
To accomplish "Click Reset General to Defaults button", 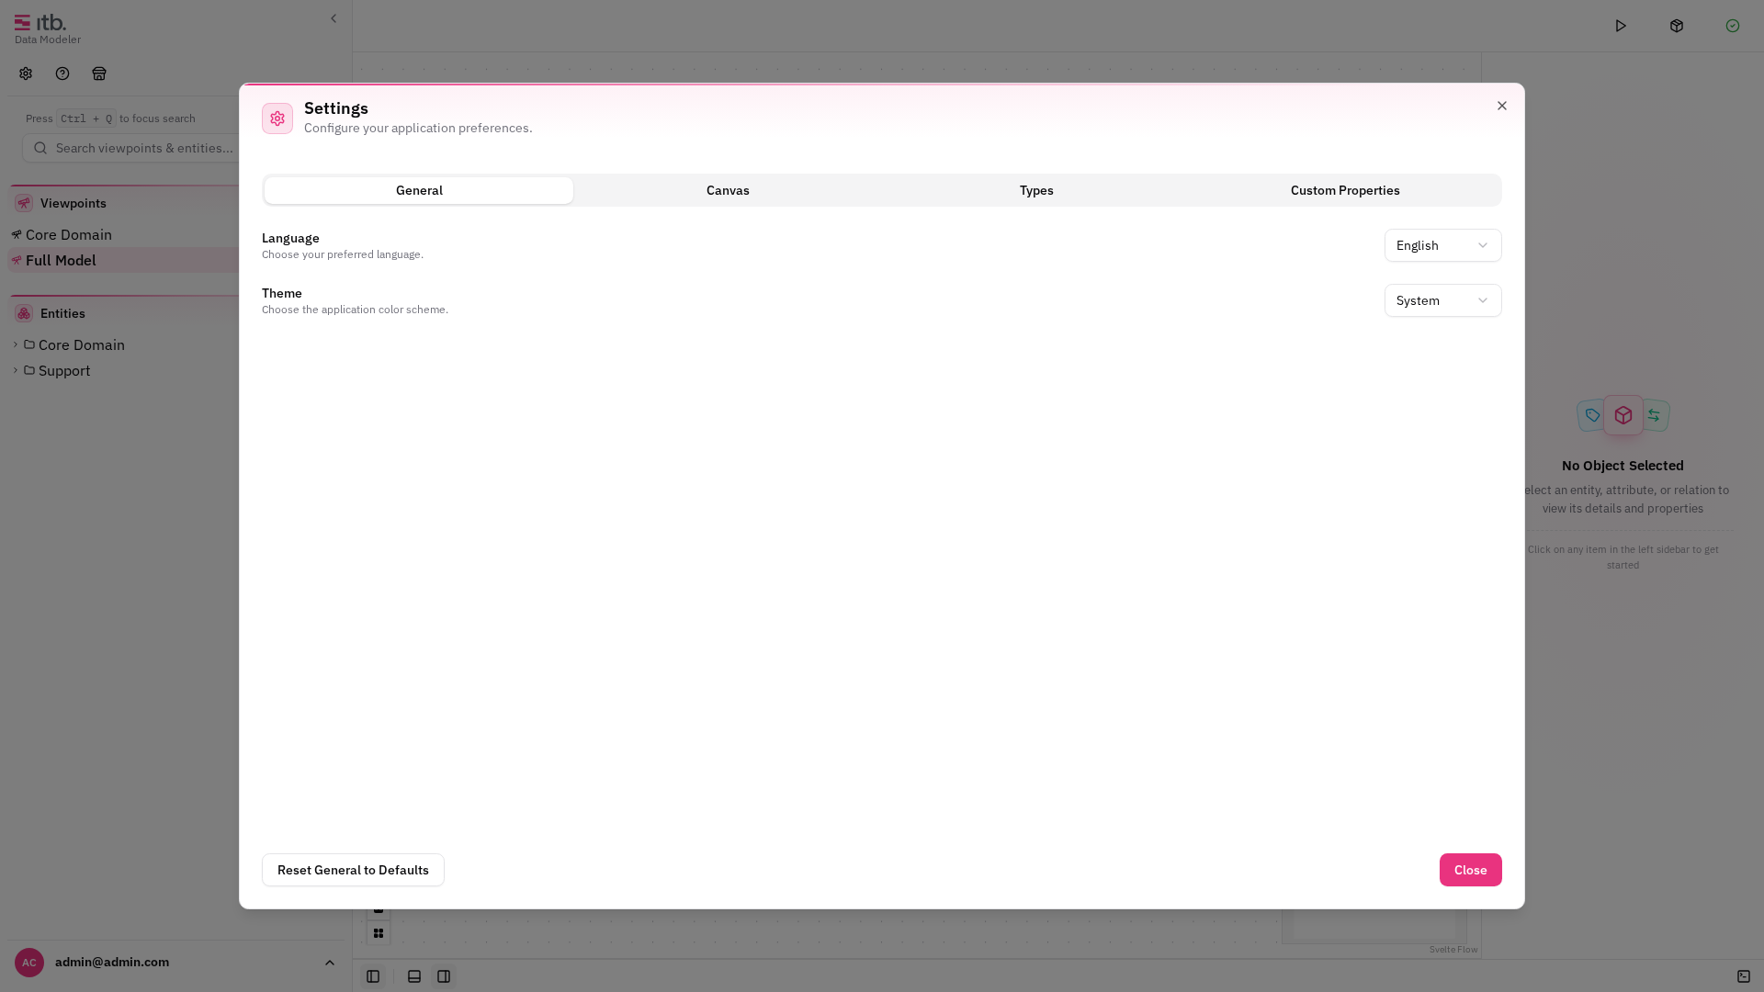I will [353, 870].
